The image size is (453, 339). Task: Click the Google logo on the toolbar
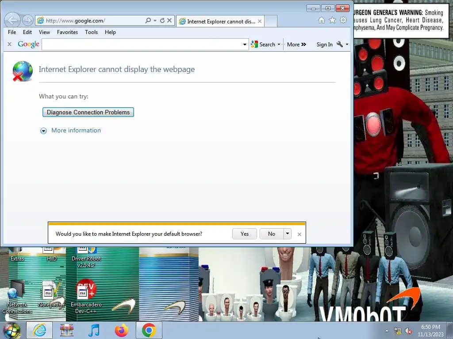click(x=29, y=44)
